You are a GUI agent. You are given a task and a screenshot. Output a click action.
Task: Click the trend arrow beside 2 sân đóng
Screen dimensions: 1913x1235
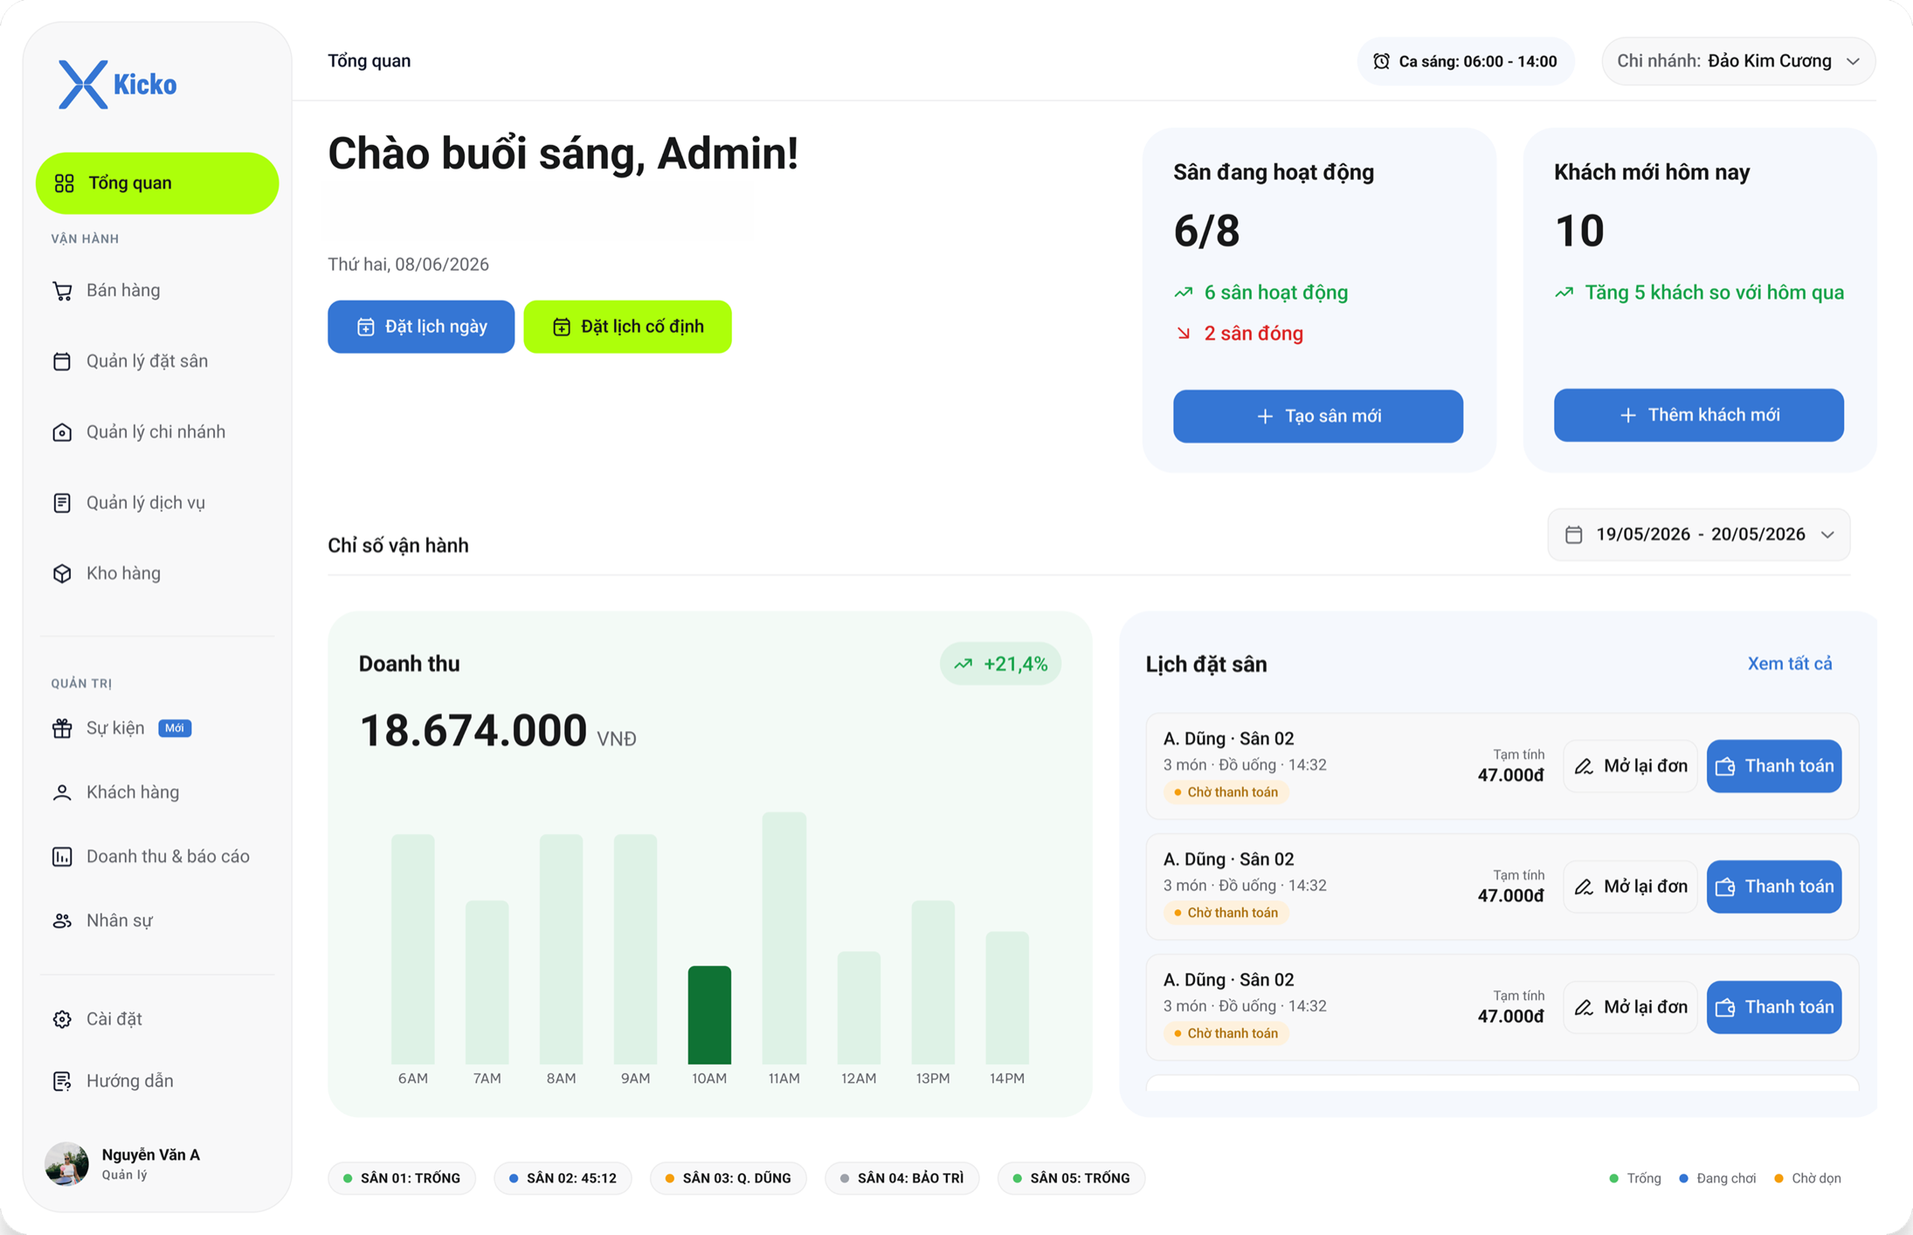pos(1184,334)
